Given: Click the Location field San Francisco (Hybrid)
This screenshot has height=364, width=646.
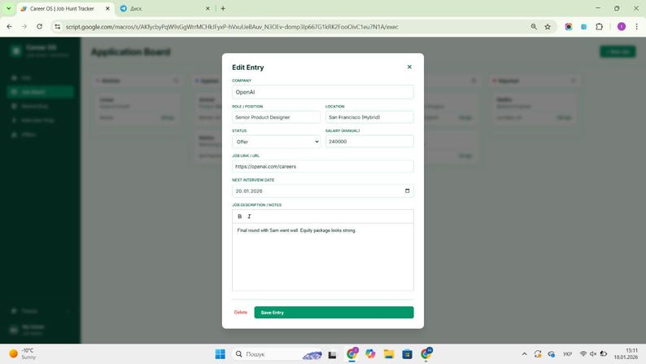Looking at the screenshot, I should 369,117.
